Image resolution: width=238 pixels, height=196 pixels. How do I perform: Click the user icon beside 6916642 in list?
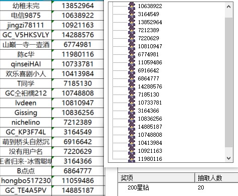coord(132,70)
